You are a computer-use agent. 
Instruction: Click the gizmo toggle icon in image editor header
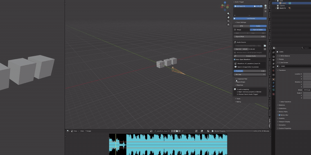click(196, 131)
